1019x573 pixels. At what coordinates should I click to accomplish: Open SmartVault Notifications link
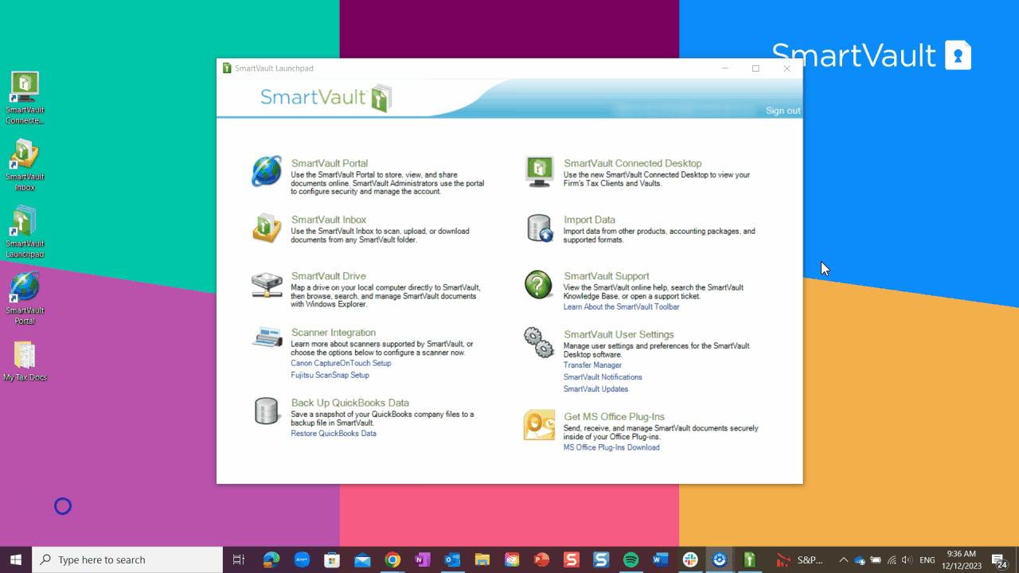click(x=603, y=377)
